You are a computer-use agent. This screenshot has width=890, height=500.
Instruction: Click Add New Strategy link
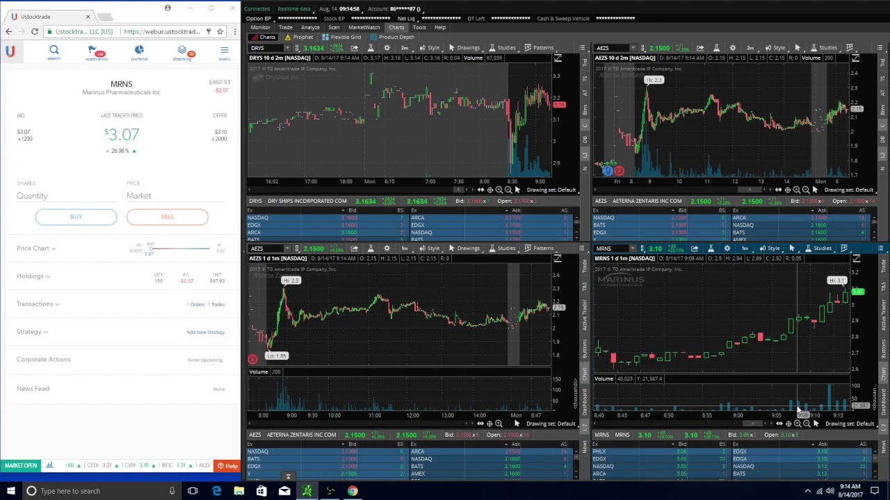[206, 332]
